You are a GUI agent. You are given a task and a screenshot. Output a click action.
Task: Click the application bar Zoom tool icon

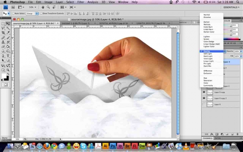[48, 7]
